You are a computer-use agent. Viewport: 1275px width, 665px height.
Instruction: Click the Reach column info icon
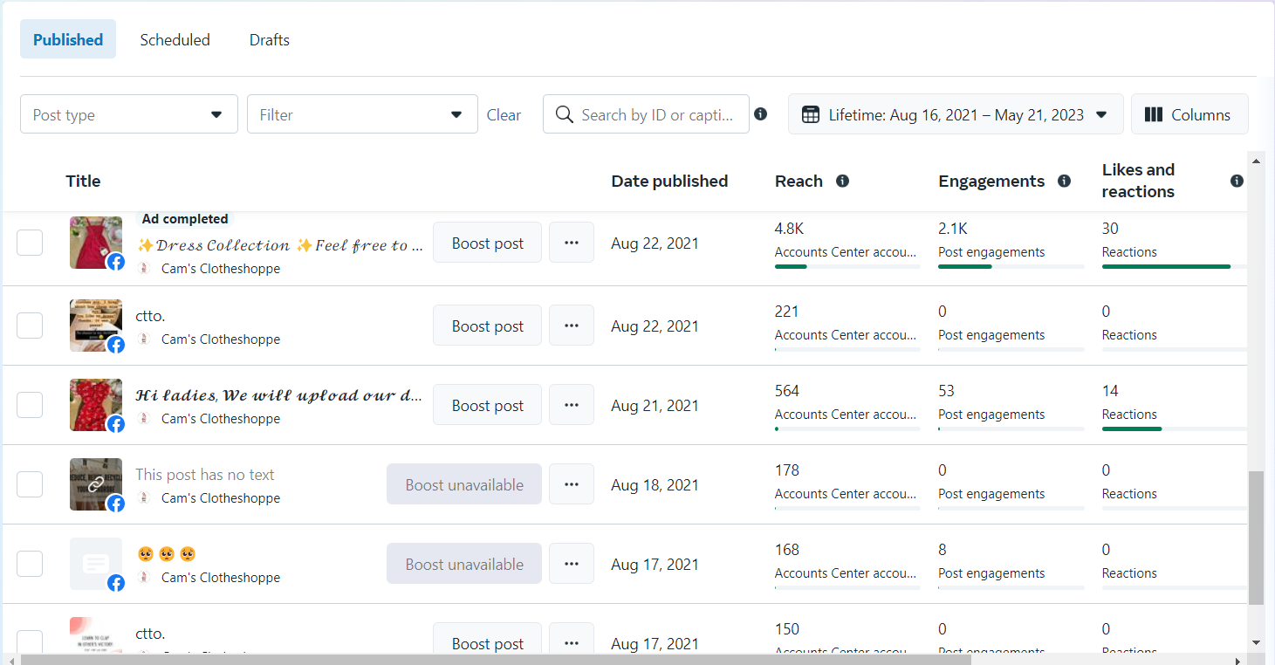coord(842,181)
